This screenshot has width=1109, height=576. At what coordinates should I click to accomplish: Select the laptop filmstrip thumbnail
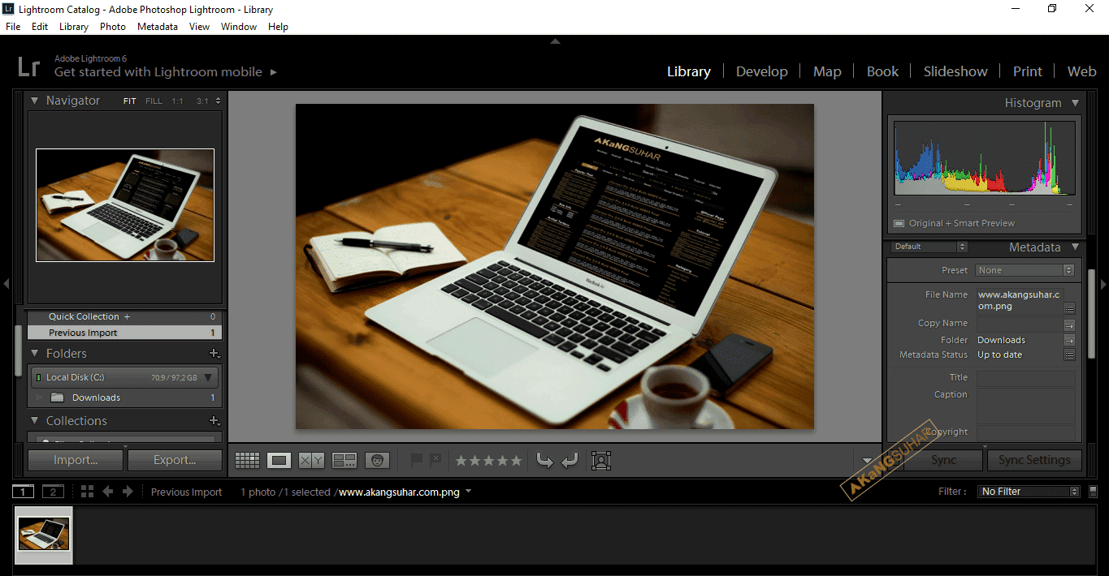coord(44,535)
